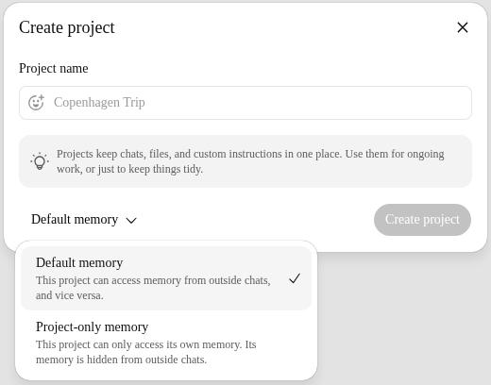Click the Create project button
Screen dimensions: 491x385
pyautogui.click(x=422, y=220)
